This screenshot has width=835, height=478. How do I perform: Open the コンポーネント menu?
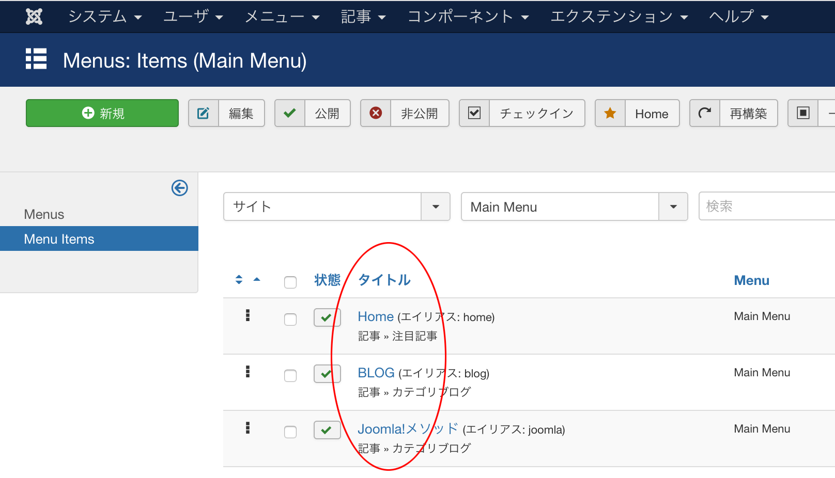(468, 17)
